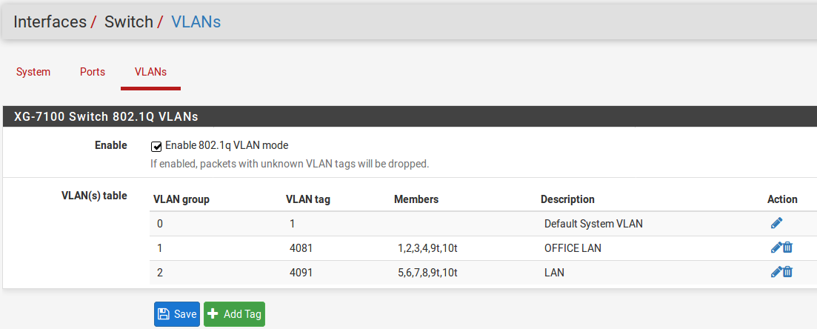Click the members cell 5,6,7,8,9t,10t

(427, 272)
